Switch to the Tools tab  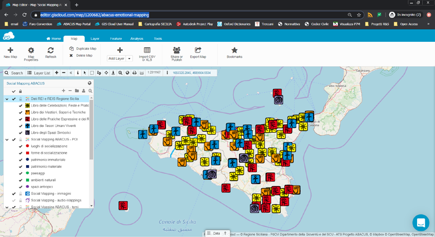click(158, 39)
